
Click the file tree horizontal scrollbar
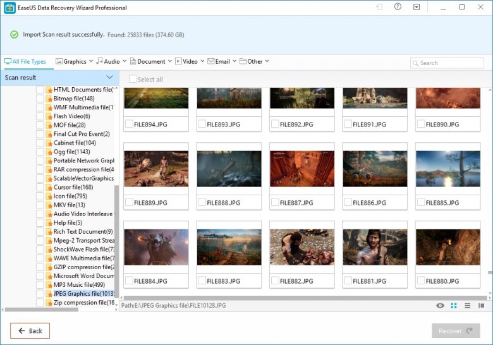tap(42, 310)
